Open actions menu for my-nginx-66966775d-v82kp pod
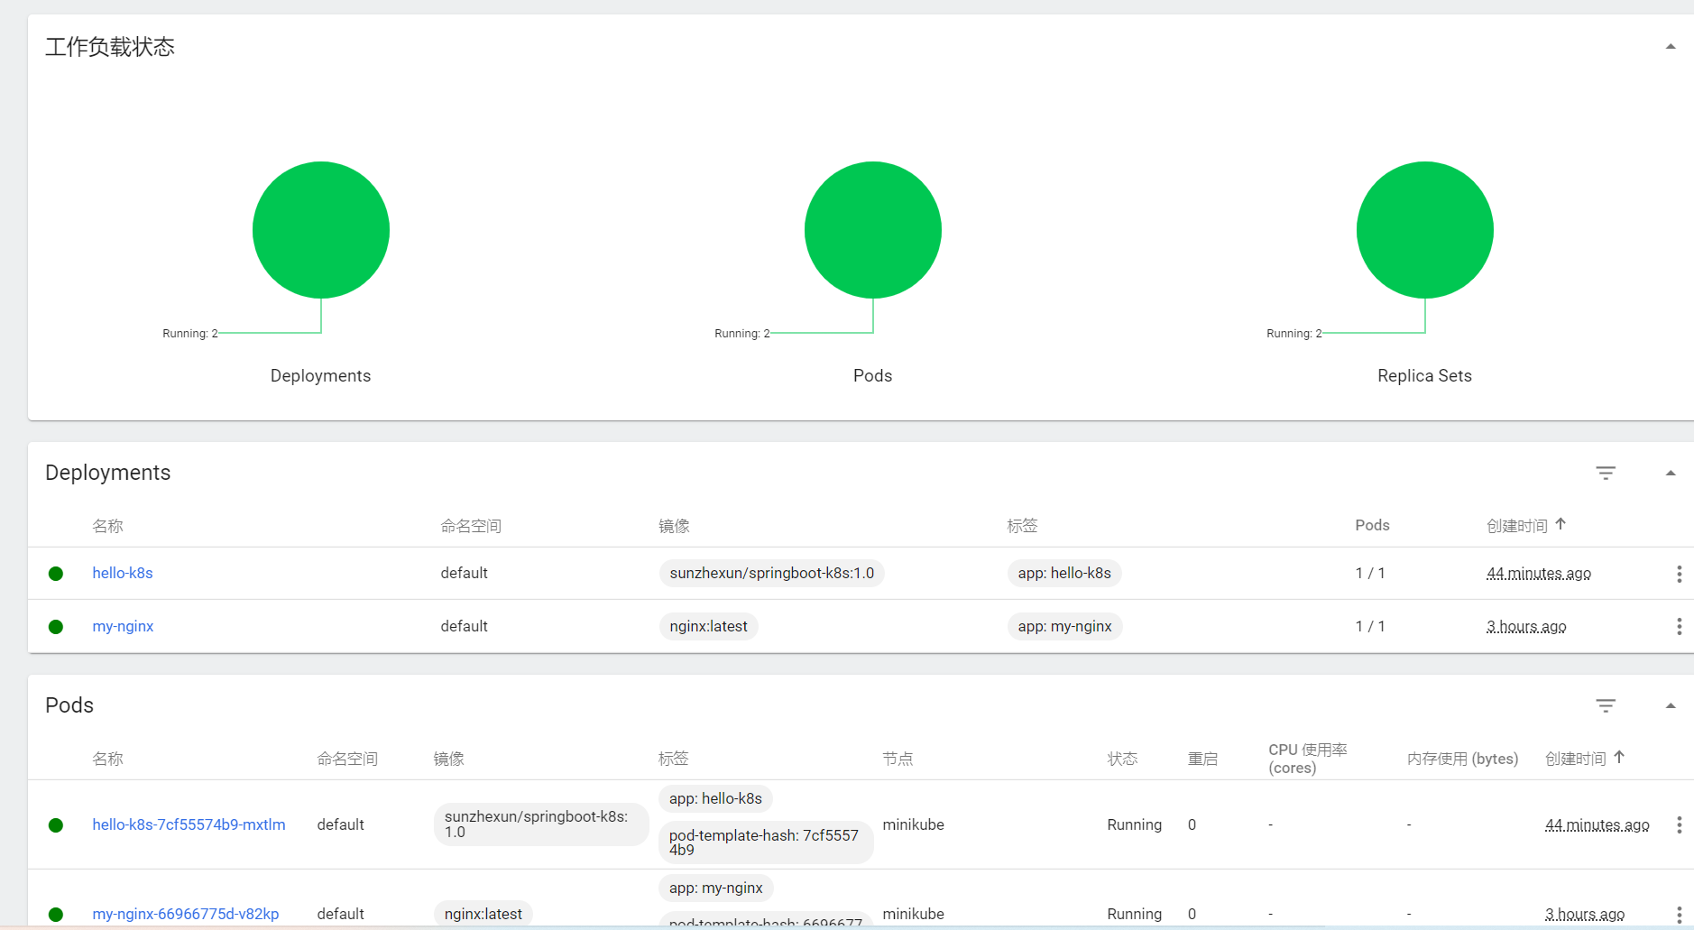 point(1679,914)
